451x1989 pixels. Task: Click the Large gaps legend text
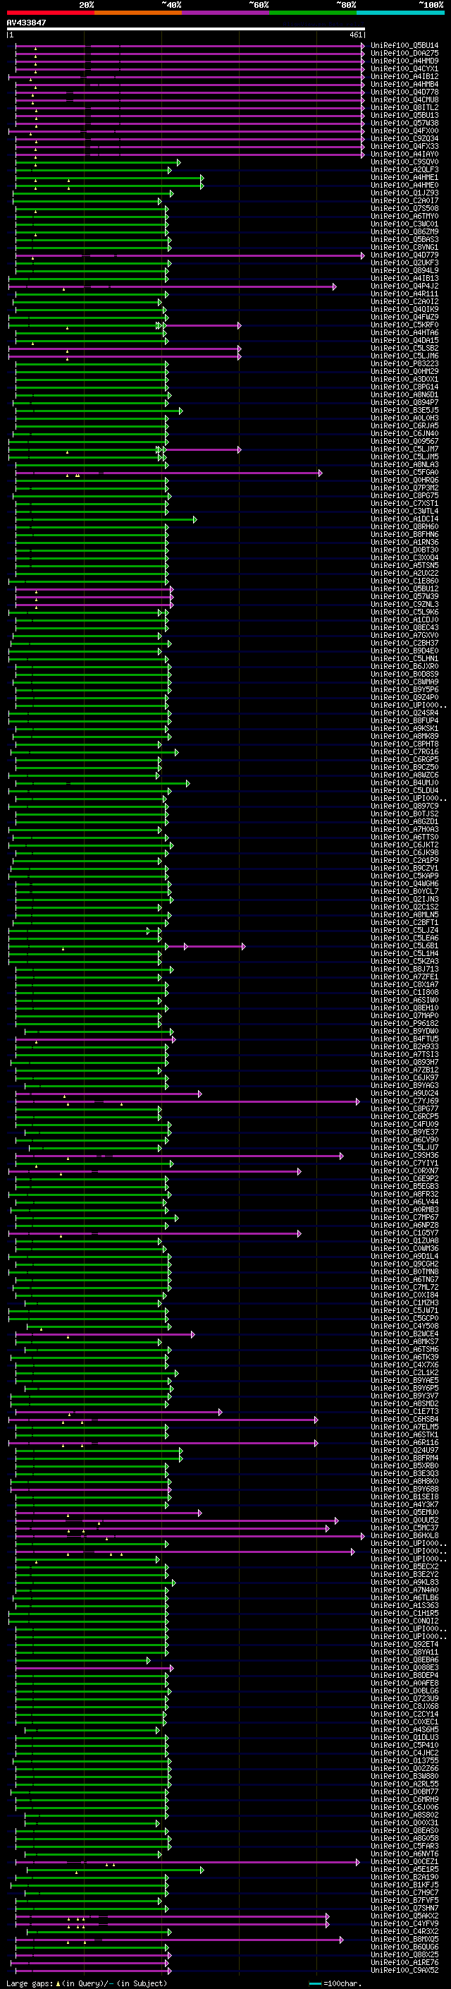[87, 1983]
